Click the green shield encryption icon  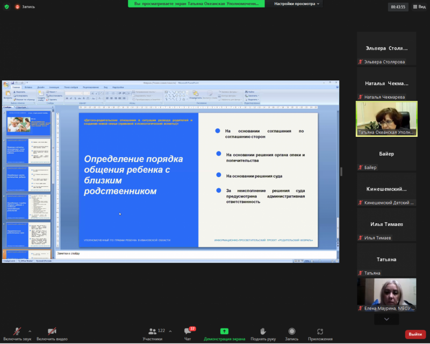5,7
